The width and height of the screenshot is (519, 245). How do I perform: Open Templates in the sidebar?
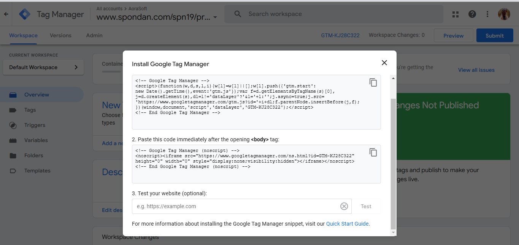click(37, 171)
